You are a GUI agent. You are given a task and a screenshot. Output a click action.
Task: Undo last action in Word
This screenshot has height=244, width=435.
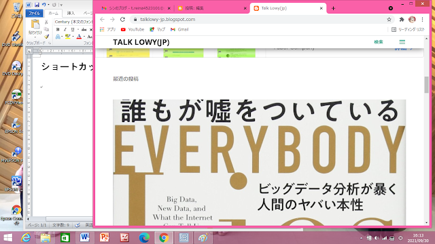(x=43, y=5)
